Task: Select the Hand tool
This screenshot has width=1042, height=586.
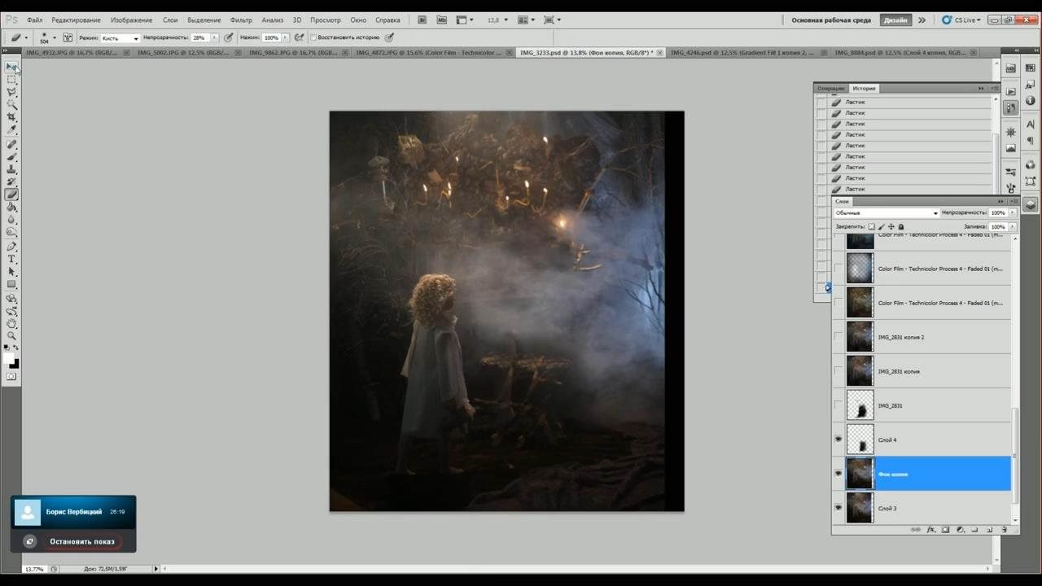Action: (x=11, y=323)
